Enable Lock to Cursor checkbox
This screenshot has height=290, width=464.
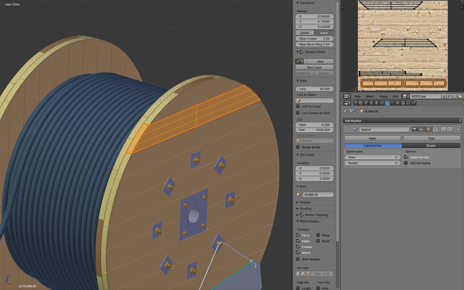pyautogui.click(x=298, y=106)
